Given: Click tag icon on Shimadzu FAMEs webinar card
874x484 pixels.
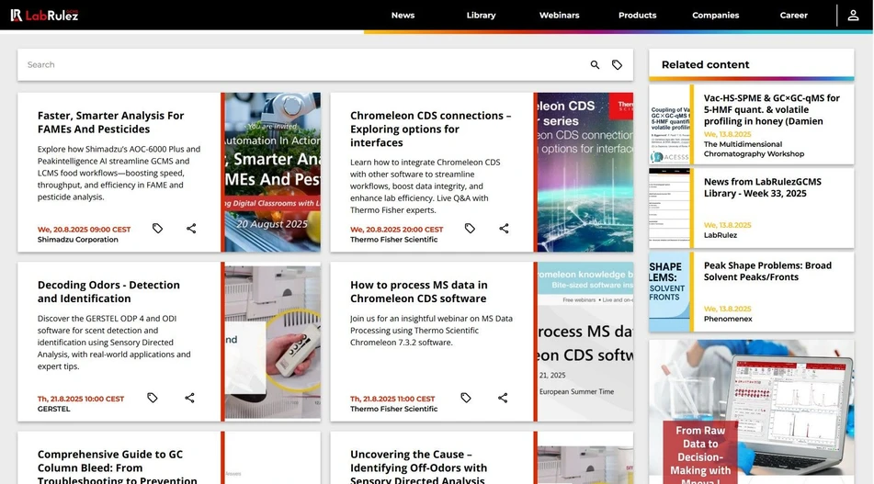Looking at the screenshot, I should [157, 229].
